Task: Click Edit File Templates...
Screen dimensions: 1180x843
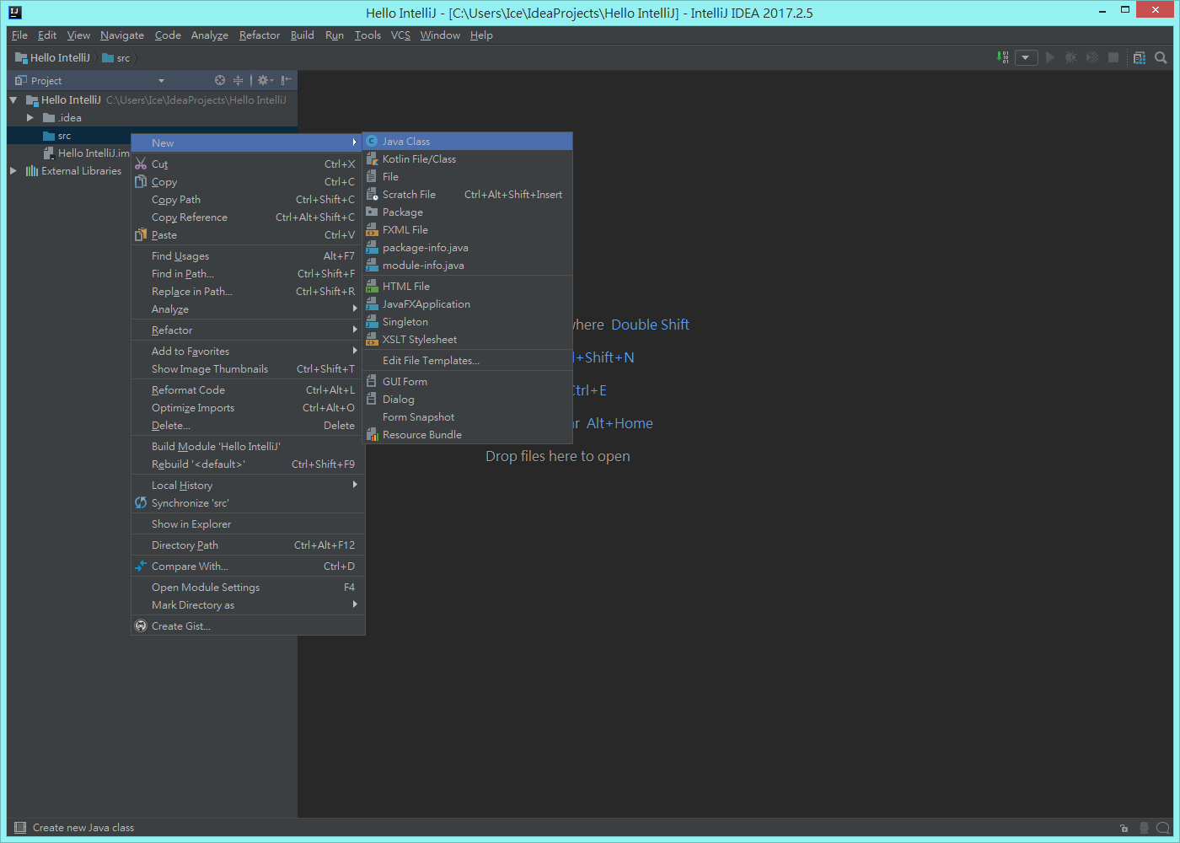Action: click(468, 360)
